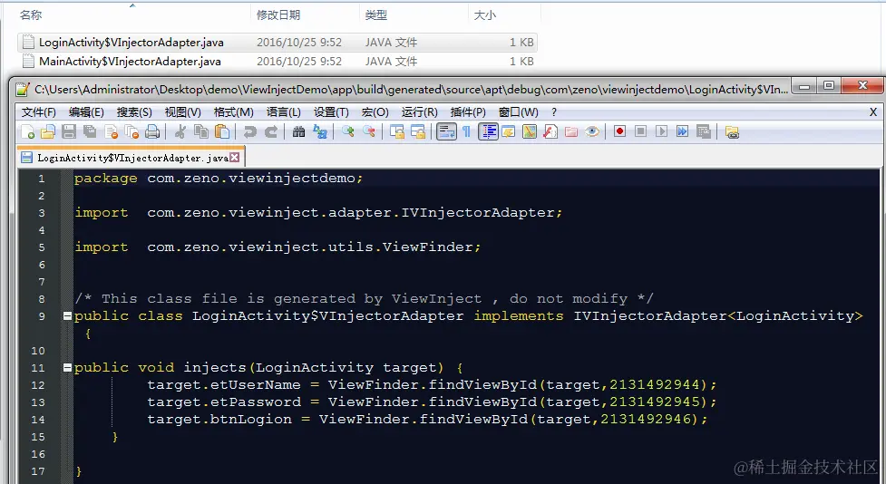Select the LoginActivity$VInjectorAdapter.java editor tab
This screenshot has width=886, height=484.
132,158
